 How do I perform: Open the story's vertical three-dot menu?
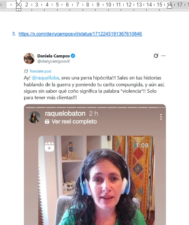(x=161, y=117)
